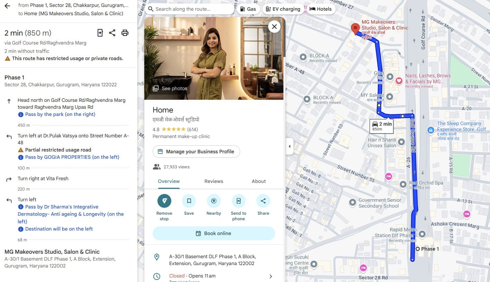Click the Book online button
The height and width of the screenshot is (282, 490).
(214, 233)
